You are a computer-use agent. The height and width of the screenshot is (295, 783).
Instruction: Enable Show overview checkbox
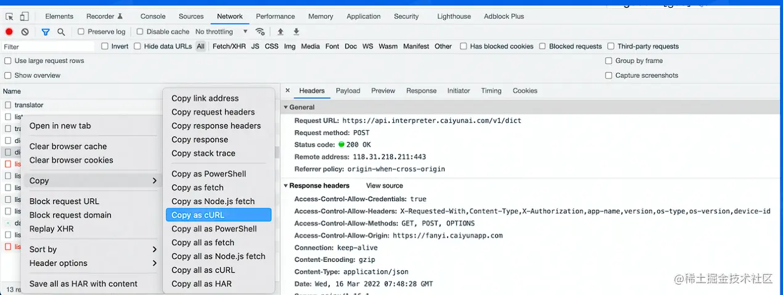(8, 76)
